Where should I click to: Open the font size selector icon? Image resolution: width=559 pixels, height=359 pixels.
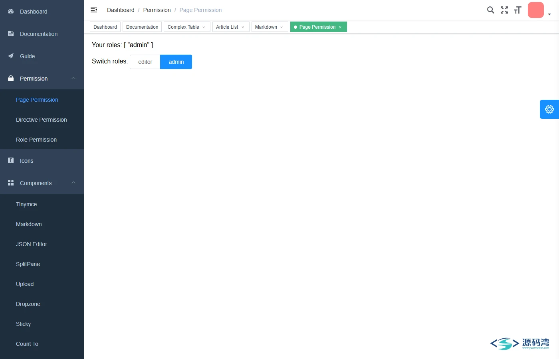pos(518,10)
